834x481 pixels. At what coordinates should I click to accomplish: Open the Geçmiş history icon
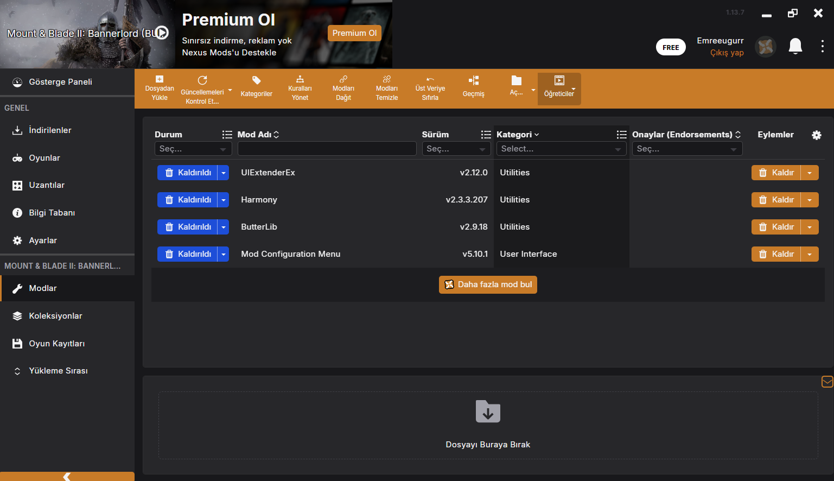[x=474, y=80]
